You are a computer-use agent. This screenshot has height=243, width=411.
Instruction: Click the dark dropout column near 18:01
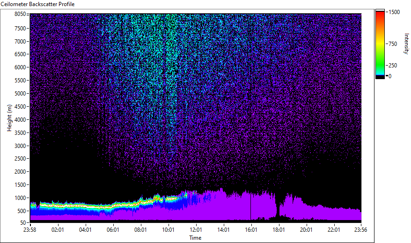click(278, 206)
